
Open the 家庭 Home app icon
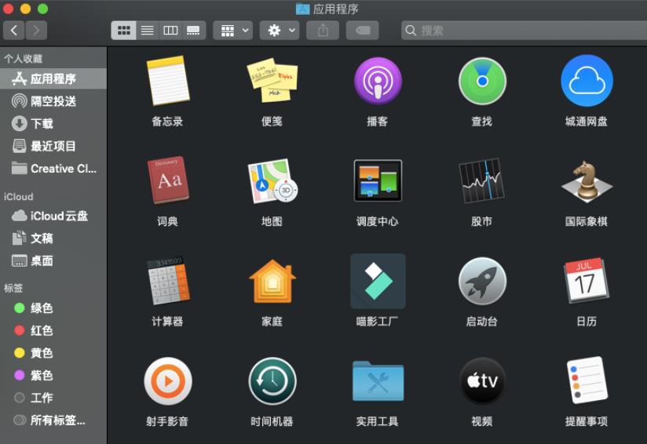[x=272, y=281]
